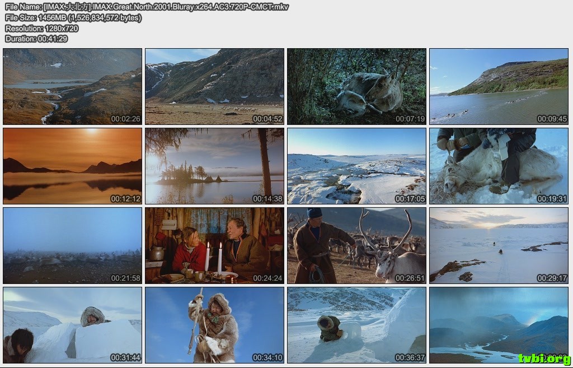This screenshot has width=573, height=368.
Task: Open the misty island frame at 00:14:38
Action: [214, 166]
